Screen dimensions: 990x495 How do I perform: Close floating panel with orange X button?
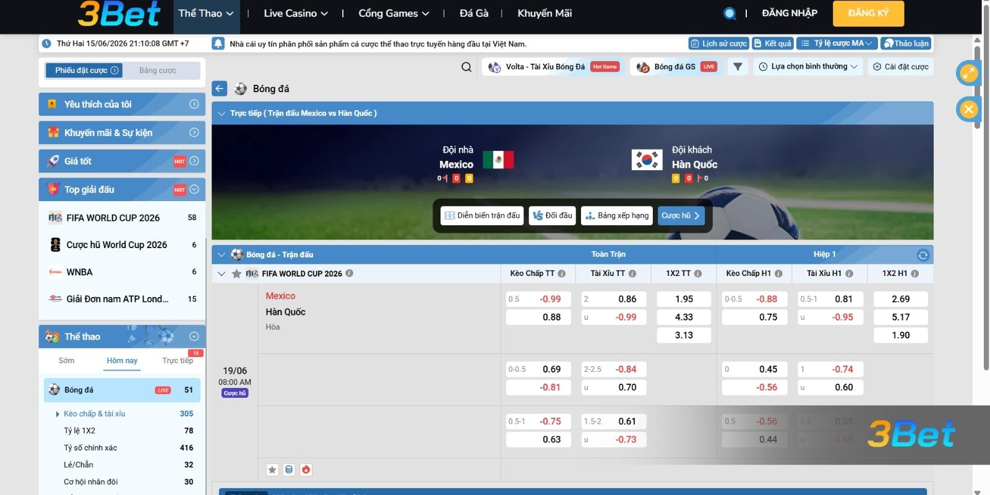click(x=968, y=110)
